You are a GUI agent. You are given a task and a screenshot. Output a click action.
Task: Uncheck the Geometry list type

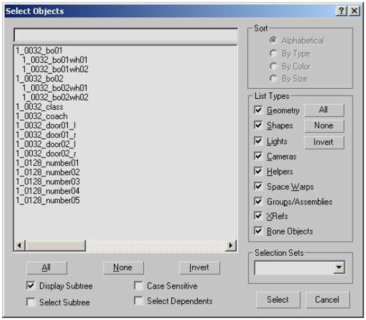coord(258,110)
